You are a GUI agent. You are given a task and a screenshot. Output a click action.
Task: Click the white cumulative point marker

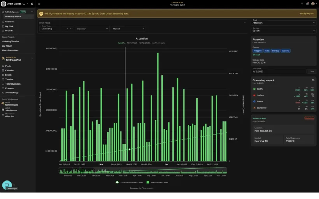click(130, 149)
